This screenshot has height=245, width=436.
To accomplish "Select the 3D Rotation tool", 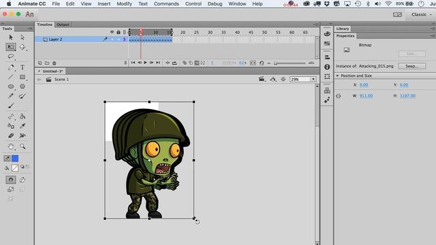I will coord(22,47).
